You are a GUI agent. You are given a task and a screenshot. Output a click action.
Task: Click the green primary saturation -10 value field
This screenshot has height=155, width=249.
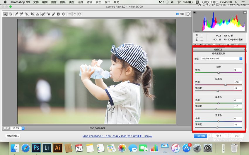[238, 106]
